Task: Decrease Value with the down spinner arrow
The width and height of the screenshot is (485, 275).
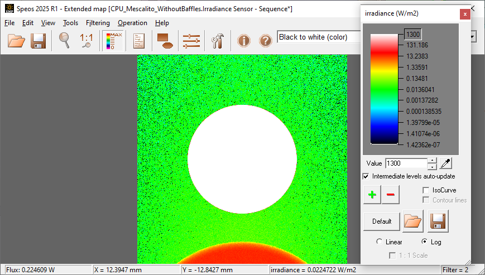Action: click(x=432, y=167)
